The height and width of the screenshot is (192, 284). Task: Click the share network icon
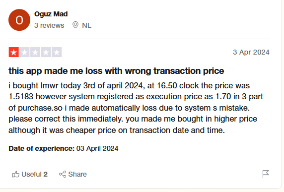[x=63, y=174]
